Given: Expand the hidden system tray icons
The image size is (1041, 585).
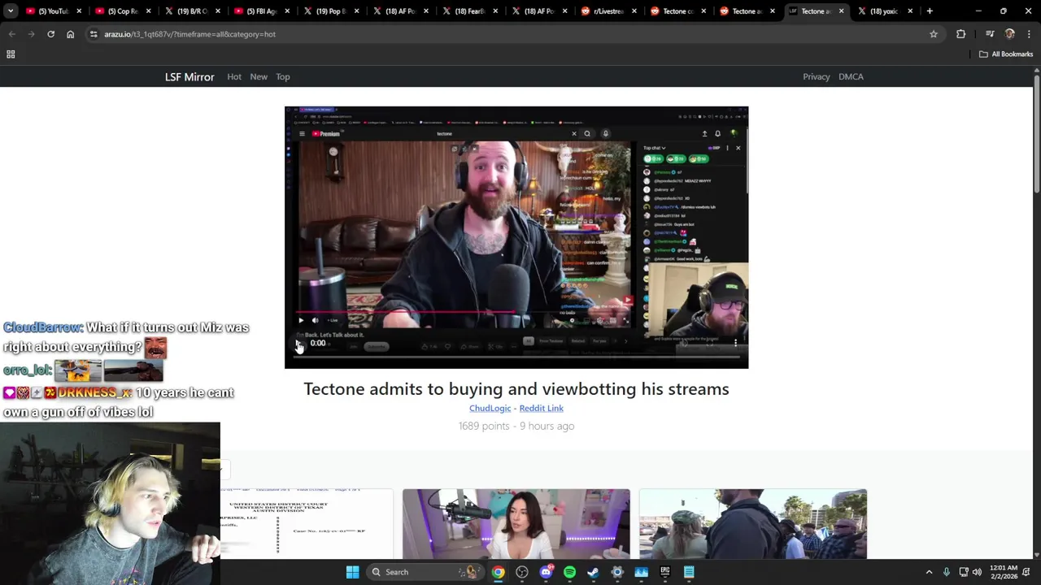Looking at the screenshot, I should tap(929, 572).
